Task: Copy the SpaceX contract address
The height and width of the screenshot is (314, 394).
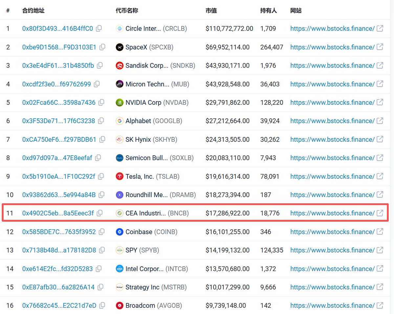Action: [102, 47]
